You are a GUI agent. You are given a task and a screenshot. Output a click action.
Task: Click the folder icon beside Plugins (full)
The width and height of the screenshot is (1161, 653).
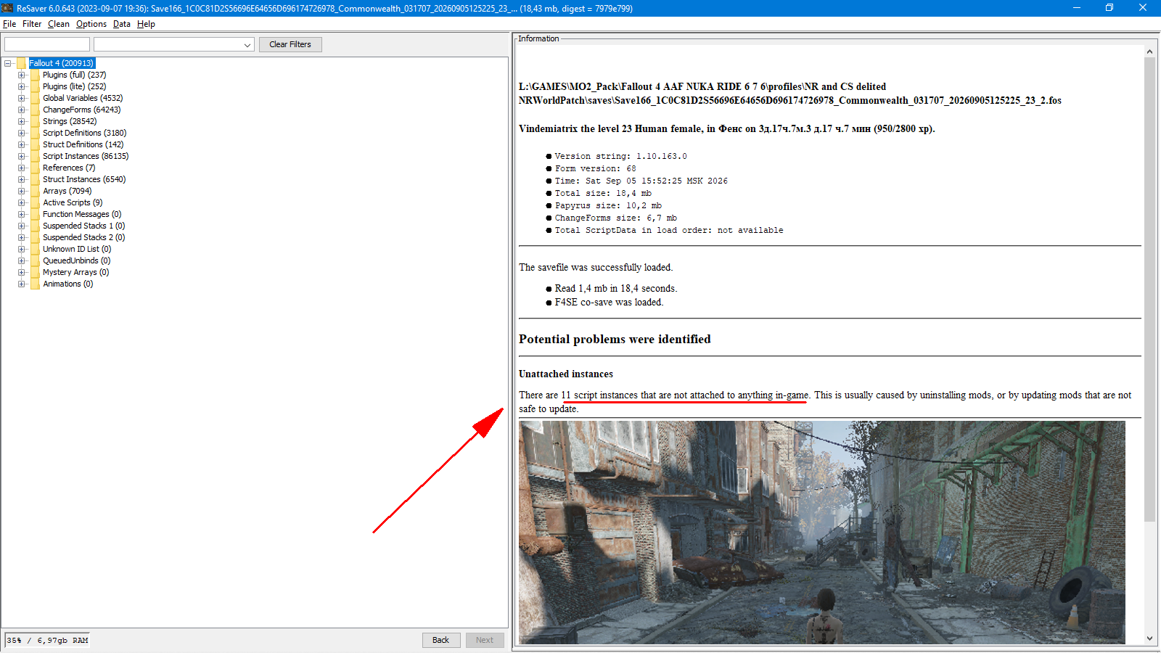[35, 75]
